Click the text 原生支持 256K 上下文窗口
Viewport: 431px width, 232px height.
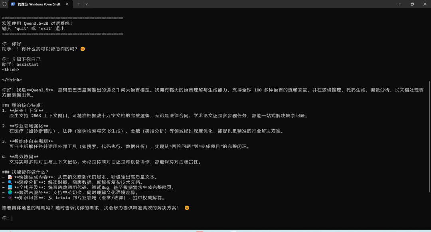38,116
